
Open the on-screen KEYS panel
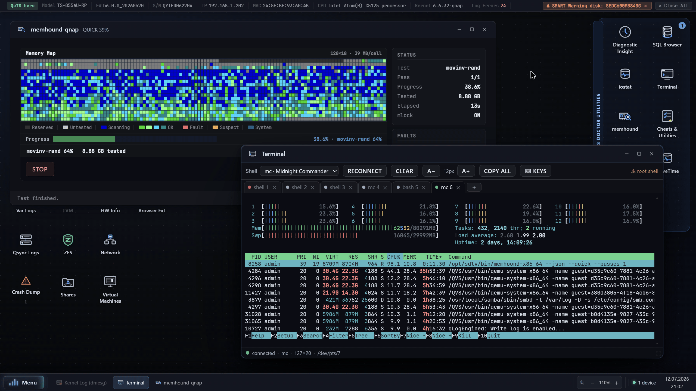click(x=536, y=171)
